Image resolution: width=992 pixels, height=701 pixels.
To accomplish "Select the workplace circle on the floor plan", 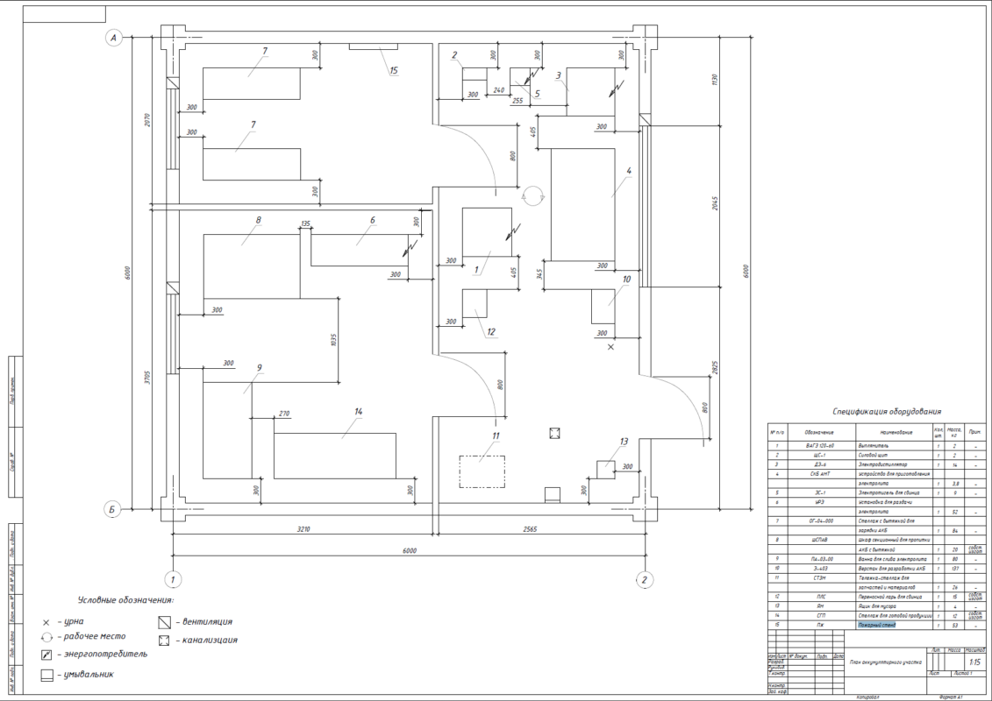I will [x=533, y=195].
